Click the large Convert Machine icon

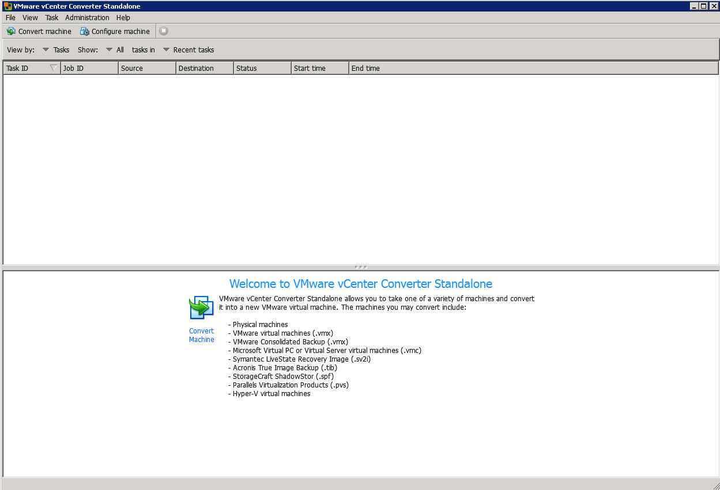[201, 308]
